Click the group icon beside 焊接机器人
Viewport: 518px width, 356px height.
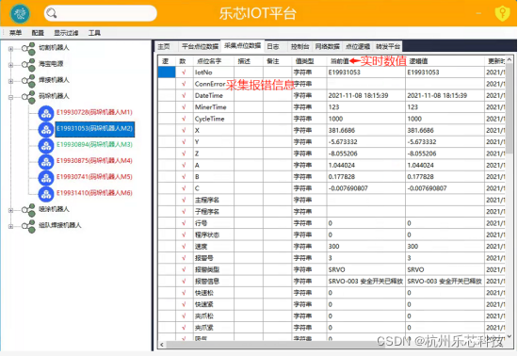[29, 81]
